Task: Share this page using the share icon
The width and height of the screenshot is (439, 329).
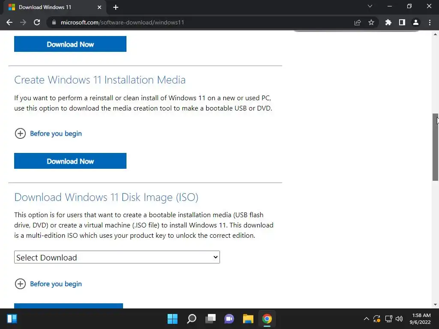Action: click(358, 22)
